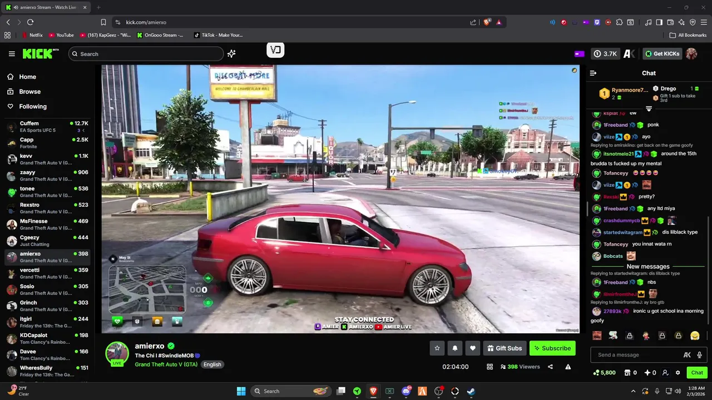The image size is (712, 400).
Task: Click the Subscribe button
Action: coord(552,348)
